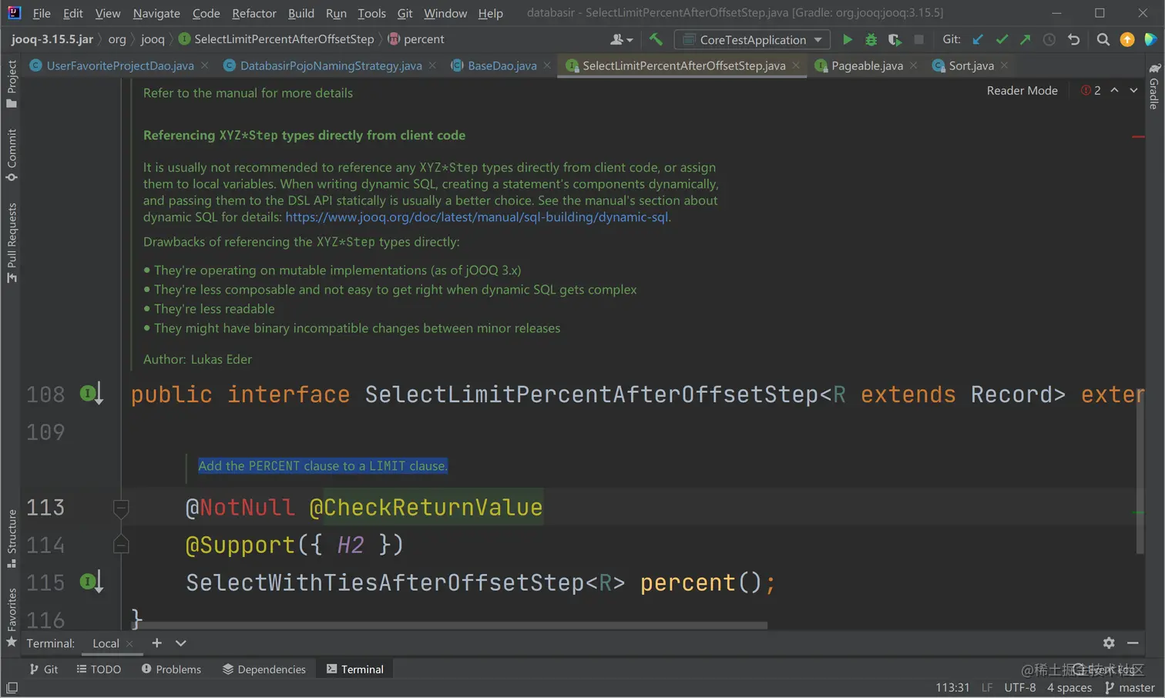This screenshot has height=698, width=1165.
Task: Add a new terminal session with plus
Action: pyautogui.click(x=156, y=643)
